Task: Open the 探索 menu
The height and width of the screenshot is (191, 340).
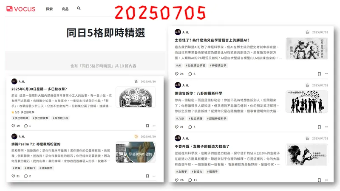Action: [49, 9]
